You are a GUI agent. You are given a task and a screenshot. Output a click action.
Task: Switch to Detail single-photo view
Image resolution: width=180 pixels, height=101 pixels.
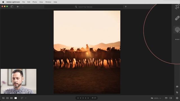[16, 98]
